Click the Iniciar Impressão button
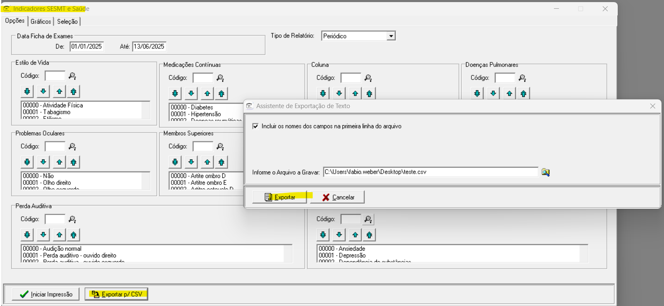Screen dimensions: 664x306 (46, 294)
